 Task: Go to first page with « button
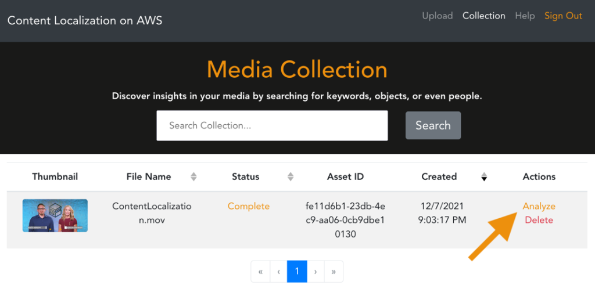(x=261, y=272)
